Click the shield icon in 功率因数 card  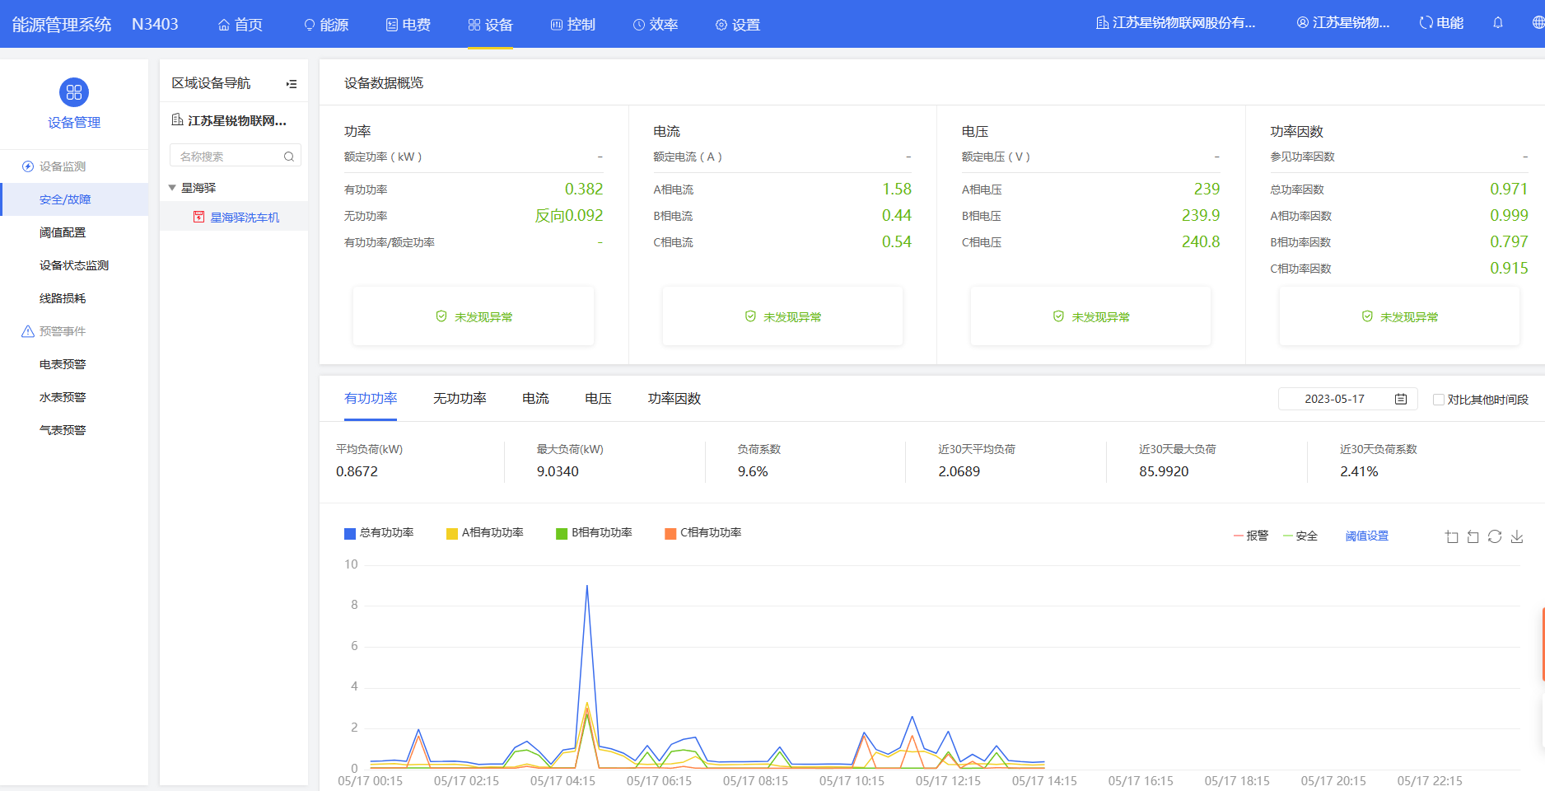[x=1367, y=316]
